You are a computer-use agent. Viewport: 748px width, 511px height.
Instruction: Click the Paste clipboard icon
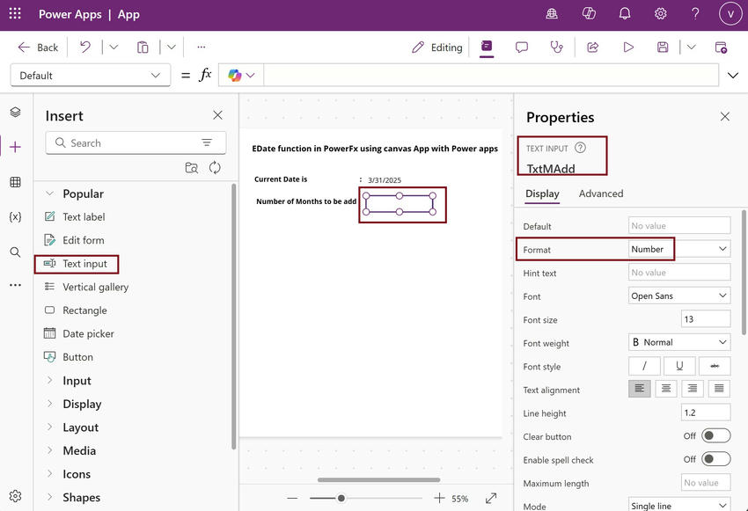point(143,47)
